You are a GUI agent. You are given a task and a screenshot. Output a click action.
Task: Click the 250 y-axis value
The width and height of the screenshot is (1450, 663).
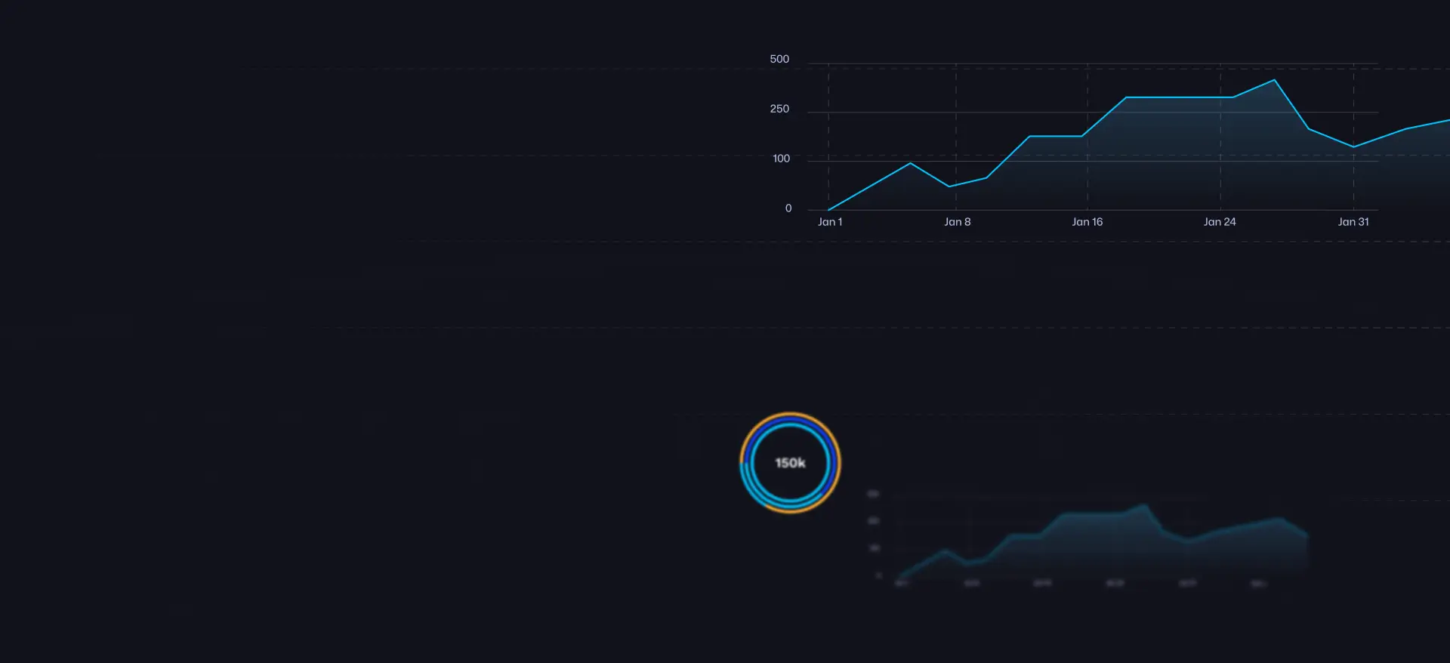(x=779, y=109)
